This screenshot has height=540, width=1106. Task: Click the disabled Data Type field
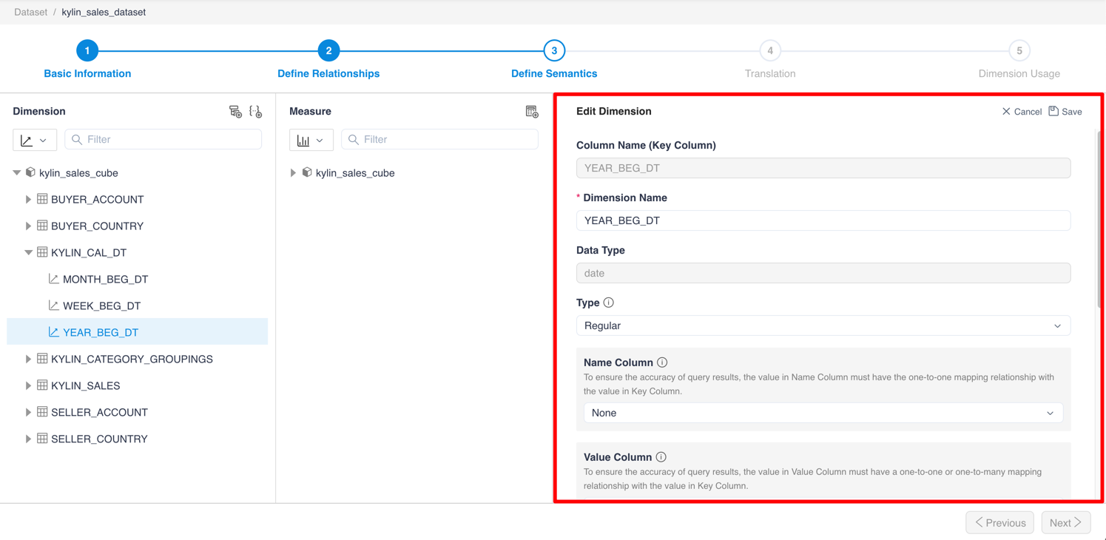coord(823,273)
